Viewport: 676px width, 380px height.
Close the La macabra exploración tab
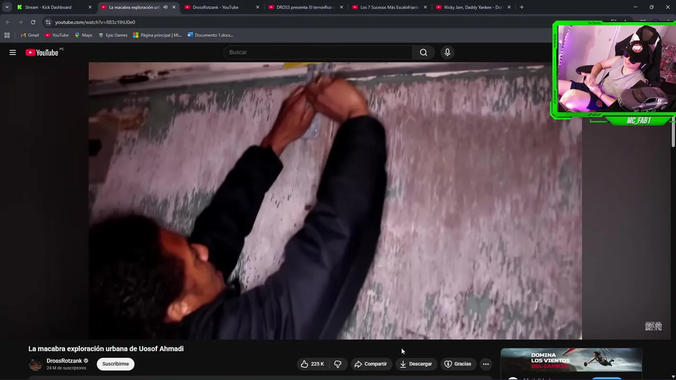click(x=174, y=7)
